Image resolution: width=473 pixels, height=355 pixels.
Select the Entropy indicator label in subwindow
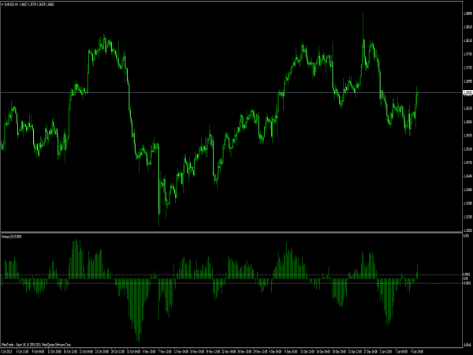click(x=12, y=236)
